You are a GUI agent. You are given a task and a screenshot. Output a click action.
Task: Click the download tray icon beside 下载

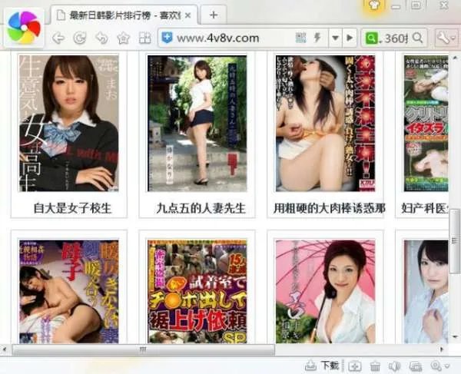point(310,366)
